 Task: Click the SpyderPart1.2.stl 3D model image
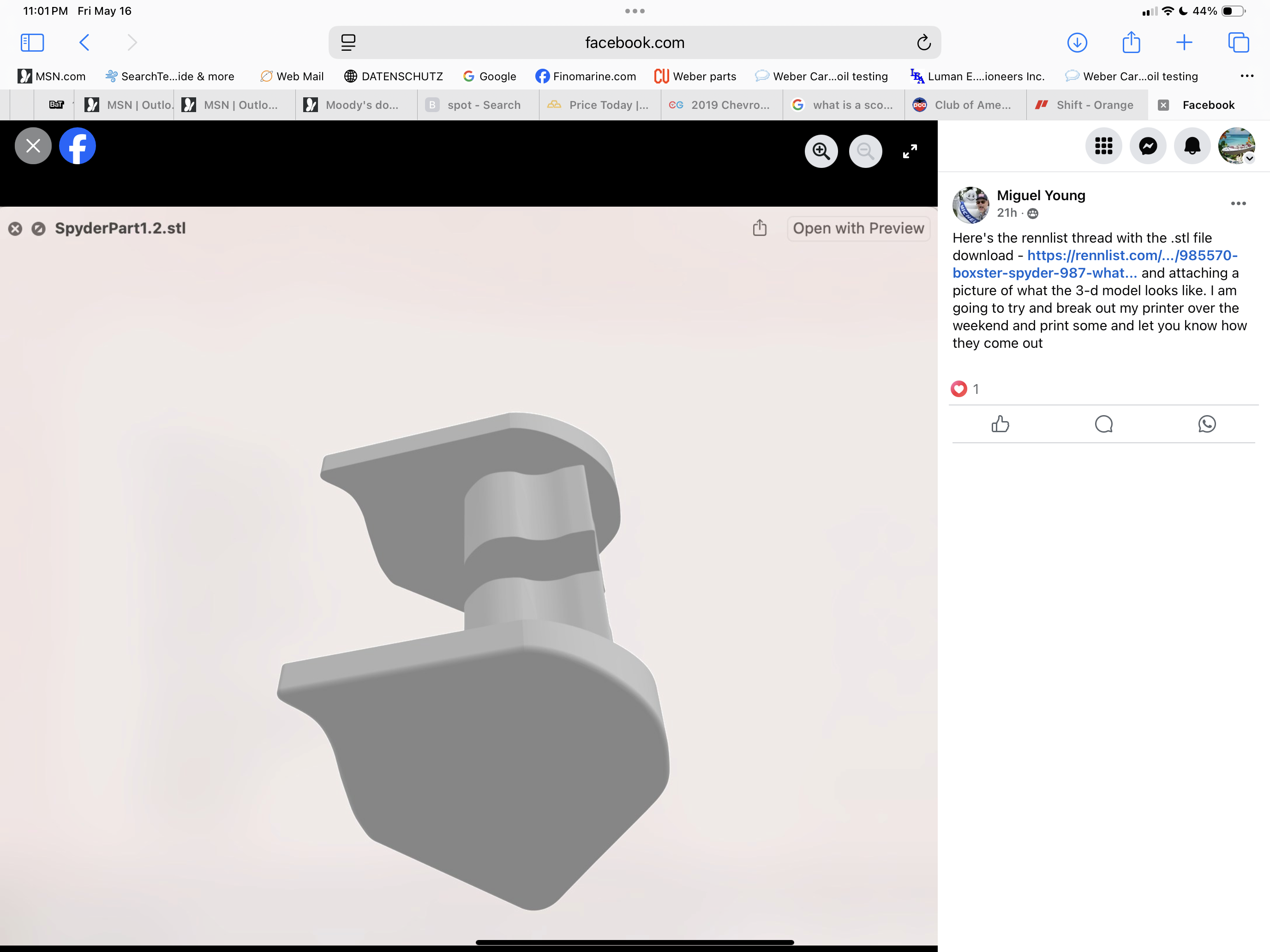pos(473,660)
